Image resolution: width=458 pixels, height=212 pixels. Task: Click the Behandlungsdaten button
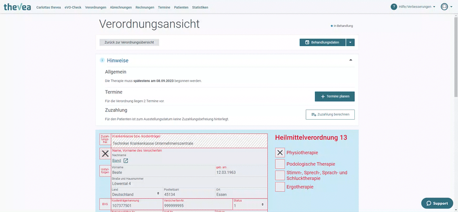click(322, 42)
